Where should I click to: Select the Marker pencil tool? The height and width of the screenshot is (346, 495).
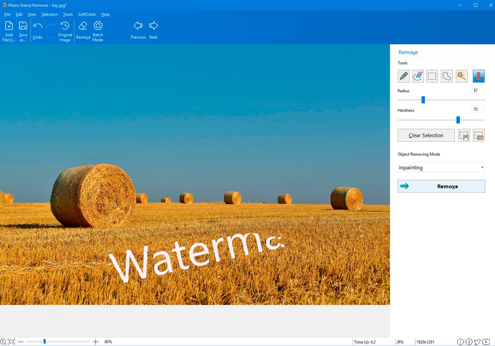(x=403, y=76)
